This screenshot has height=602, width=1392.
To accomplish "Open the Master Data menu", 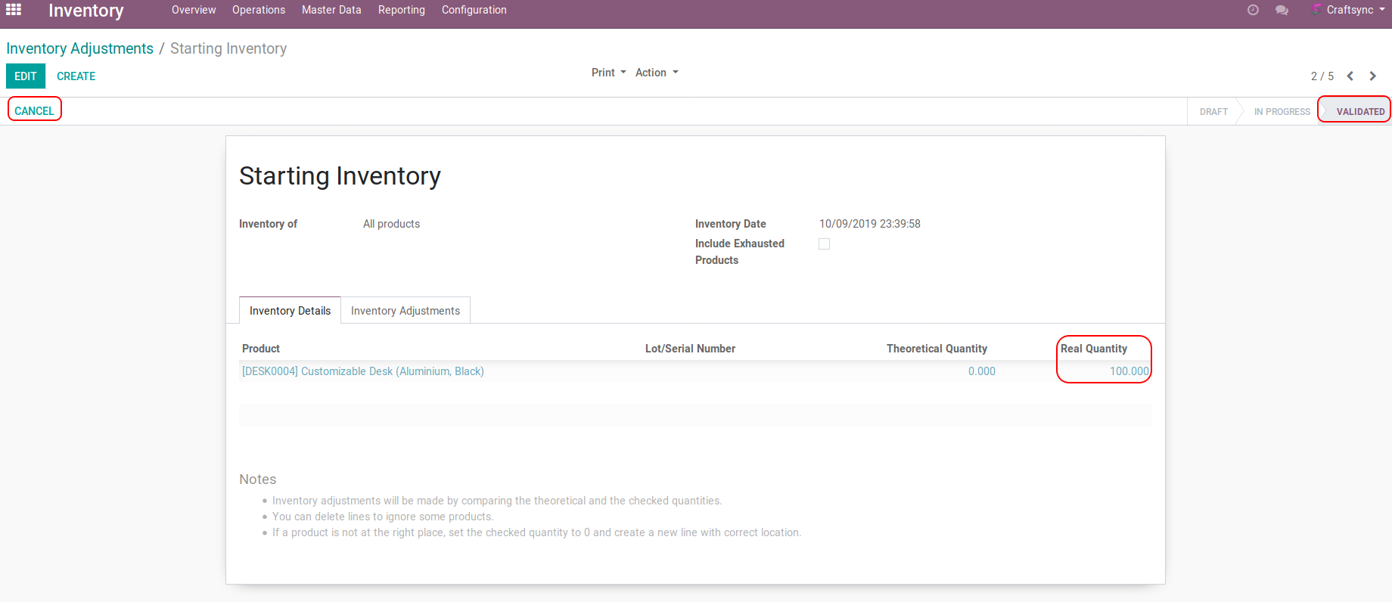I will (x=331, y=10).
